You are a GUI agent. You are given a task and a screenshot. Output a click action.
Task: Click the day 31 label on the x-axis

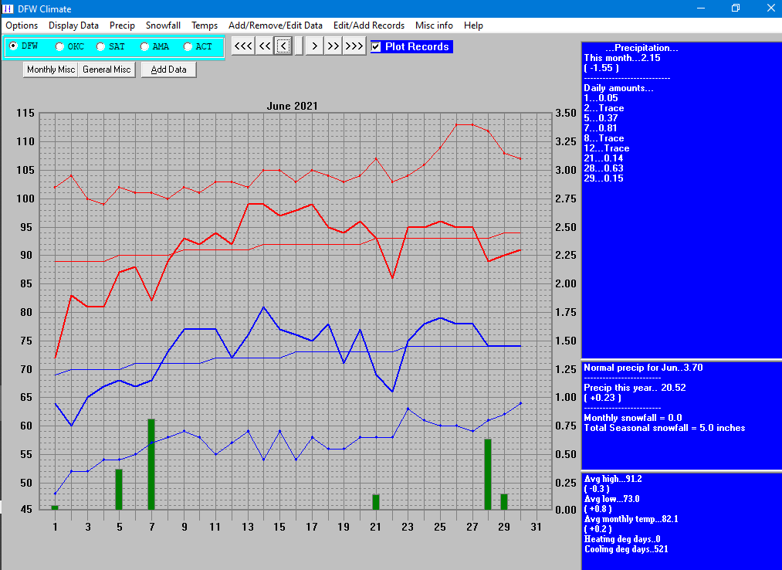point(536,527)
